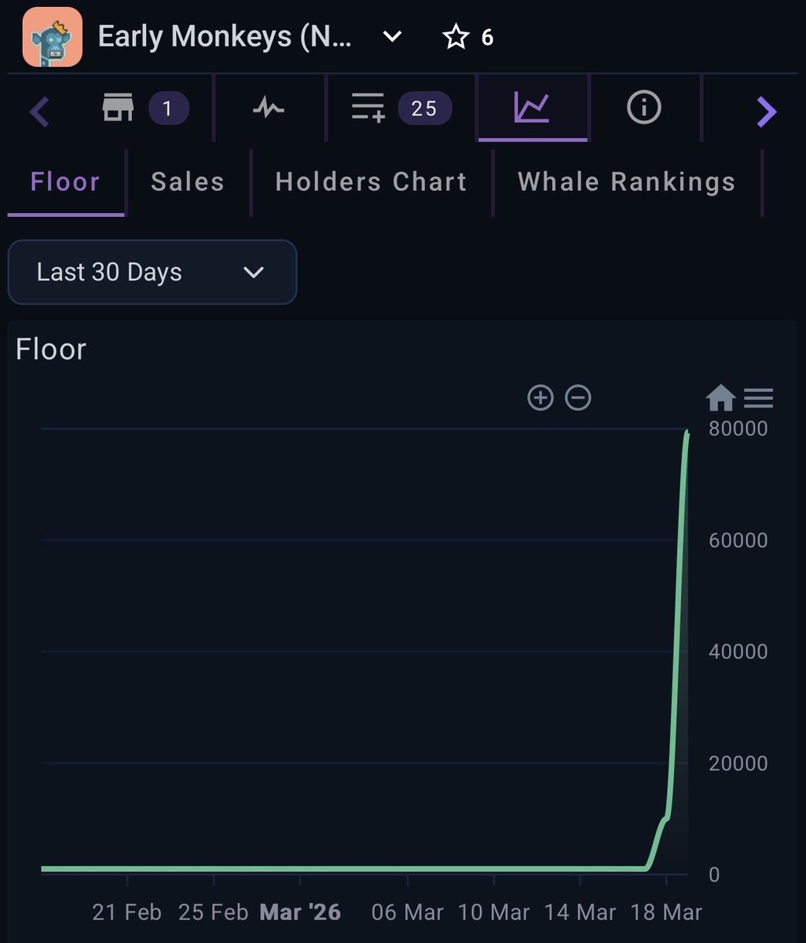The width and height of the screenshot is (806, 943).
Task: Open the Early Monkeys collection avatar
Action: 53,37
